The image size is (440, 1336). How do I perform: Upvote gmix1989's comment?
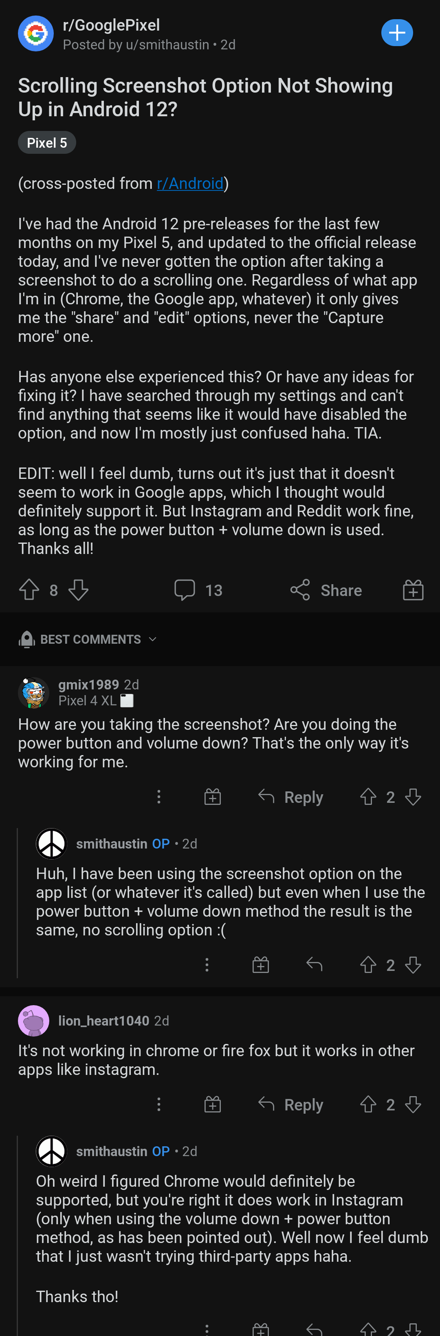pyautogui.click(x=368, y=797)
